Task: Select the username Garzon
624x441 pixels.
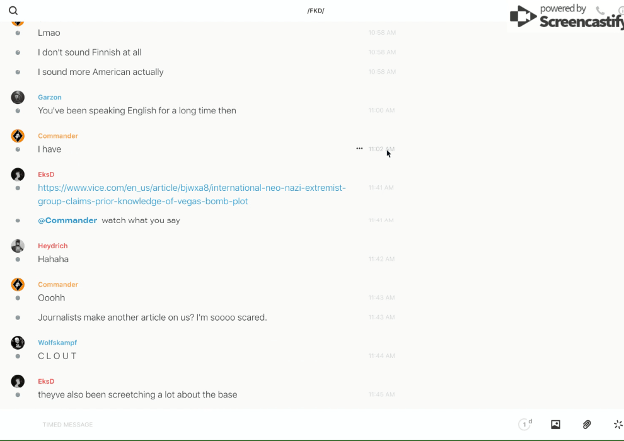Action: (x=50, y=98)
